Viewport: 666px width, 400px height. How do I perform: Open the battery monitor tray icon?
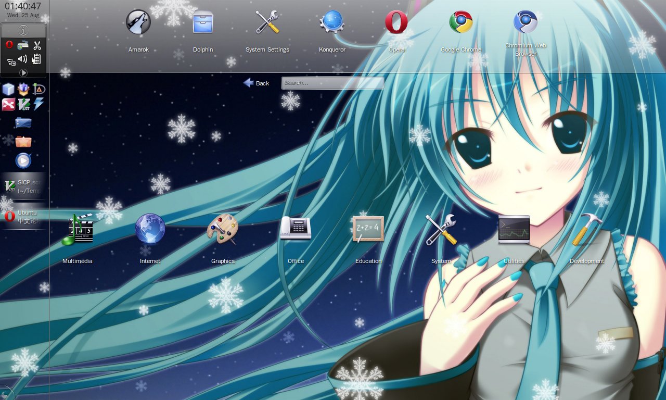(36, 59)
